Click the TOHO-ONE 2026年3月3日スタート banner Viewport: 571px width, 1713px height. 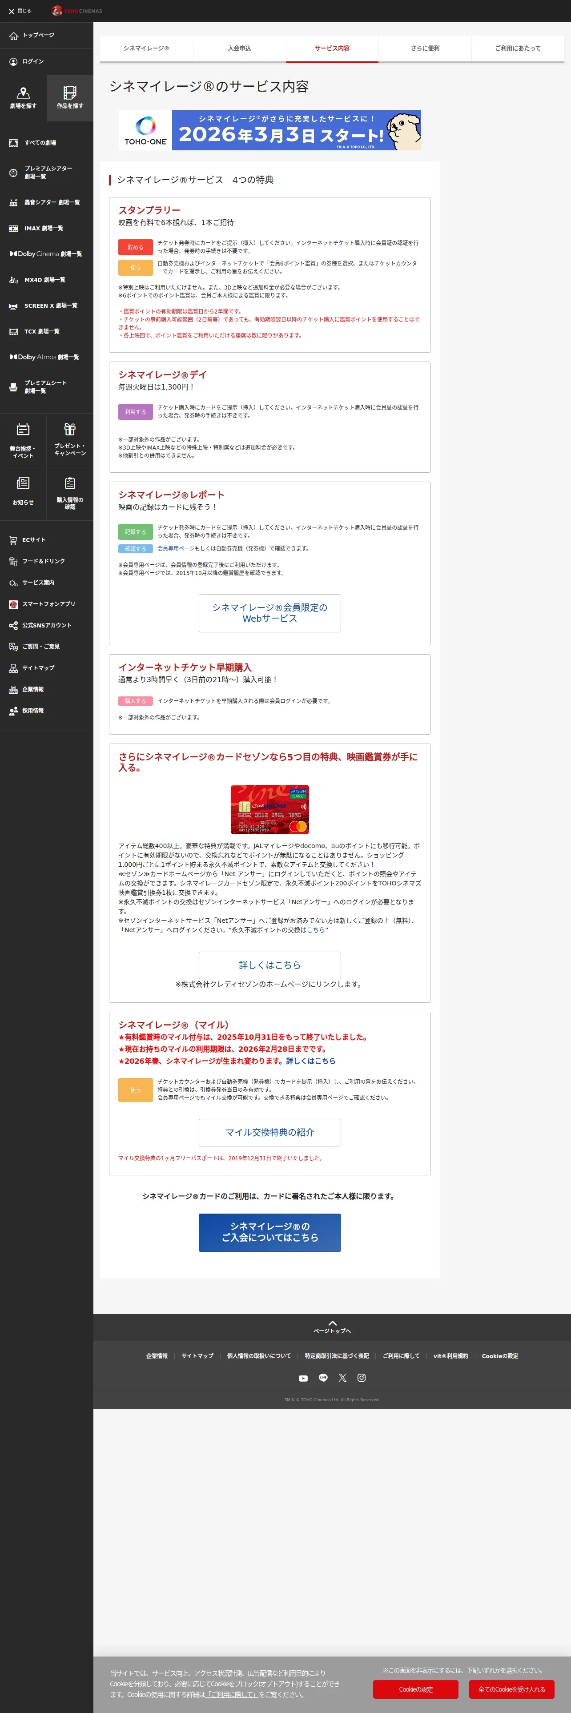click(270, 130)
